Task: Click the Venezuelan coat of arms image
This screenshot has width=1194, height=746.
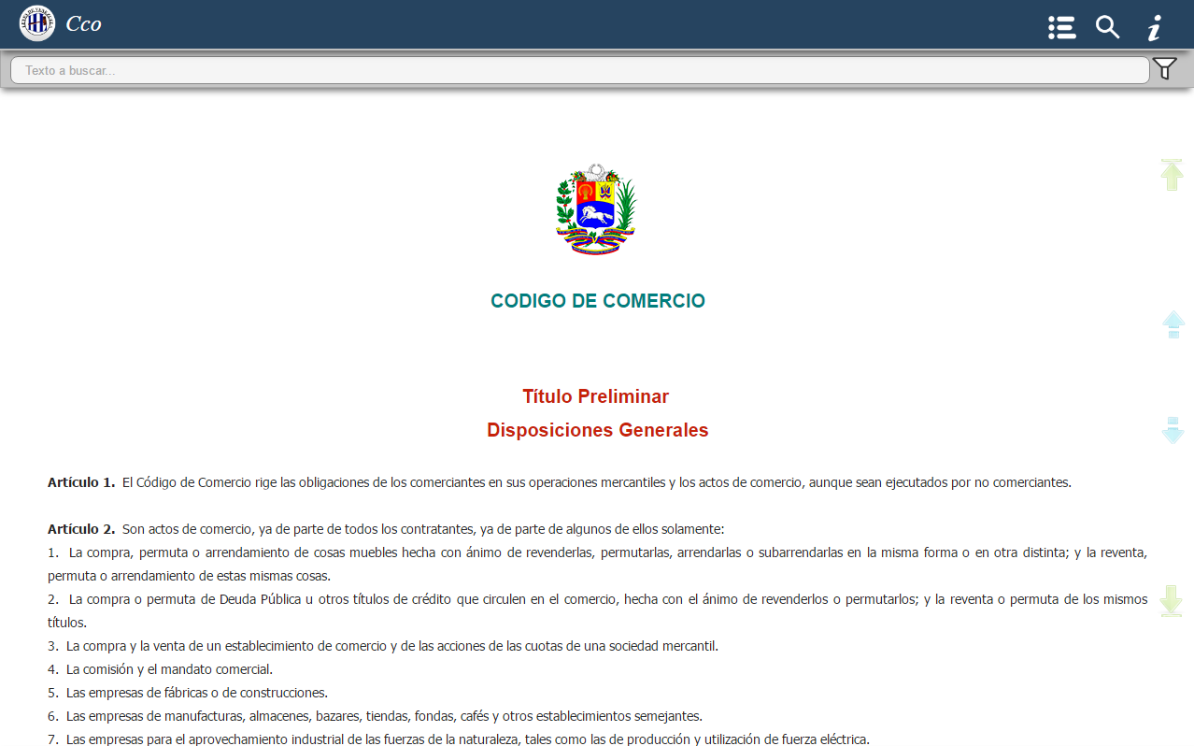Action: 596,209
